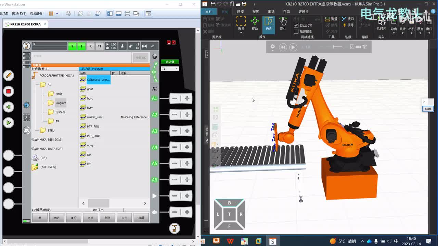Click the green forward-run arrow key
This screenshot has height=246, width=438.
point(9,123)
